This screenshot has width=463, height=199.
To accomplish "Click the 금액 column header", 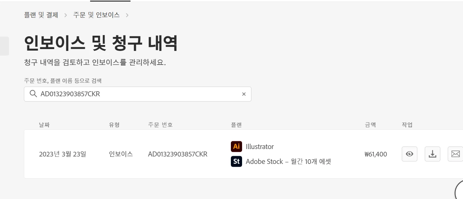I will (x=370, y=125).
